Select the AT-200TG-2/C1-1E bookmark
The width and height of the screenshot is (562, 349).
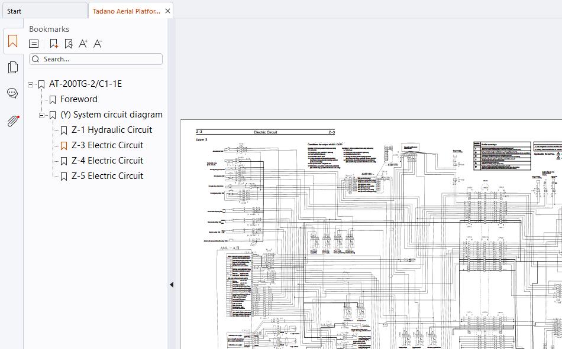tap(85, 84)
